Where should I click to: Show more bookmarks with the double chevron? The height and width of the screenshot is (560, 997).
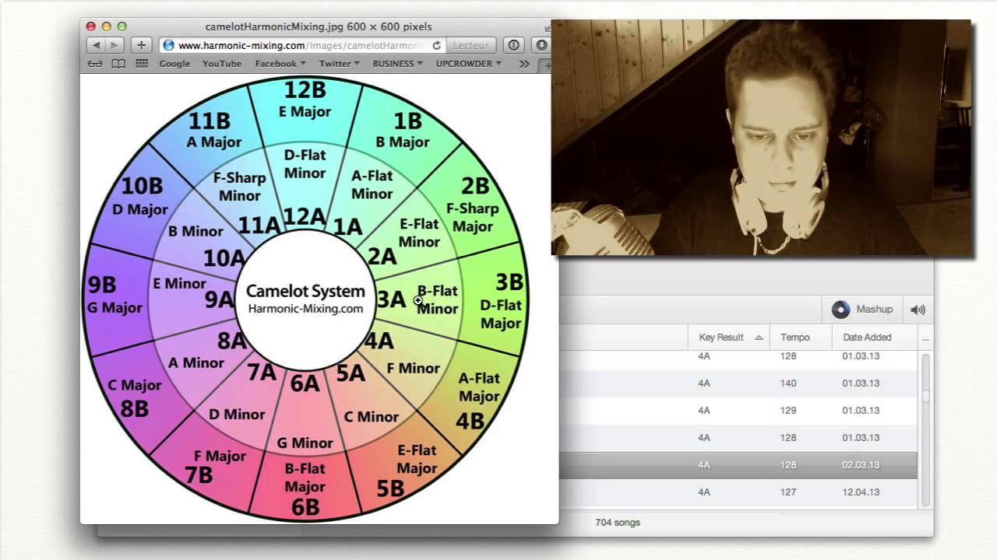[524, 64]
